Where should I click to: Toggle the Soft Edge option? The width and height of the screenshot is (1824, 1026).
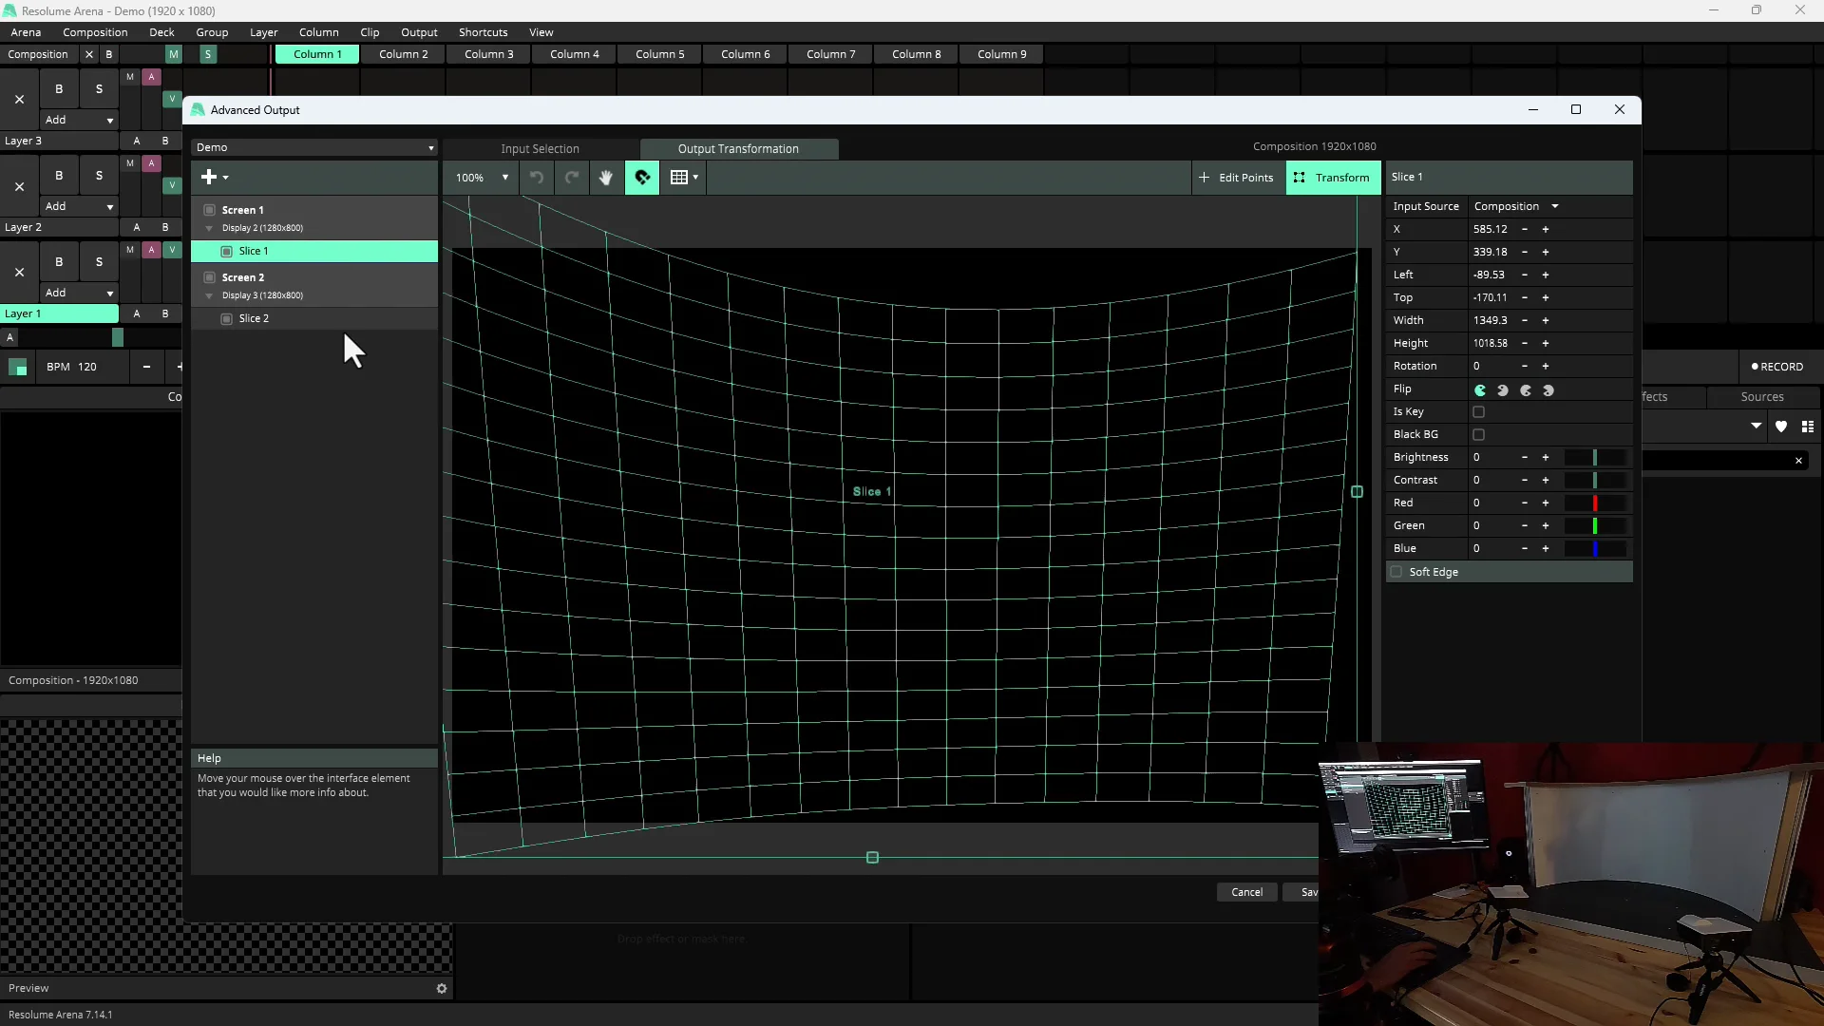point(1397,572)
